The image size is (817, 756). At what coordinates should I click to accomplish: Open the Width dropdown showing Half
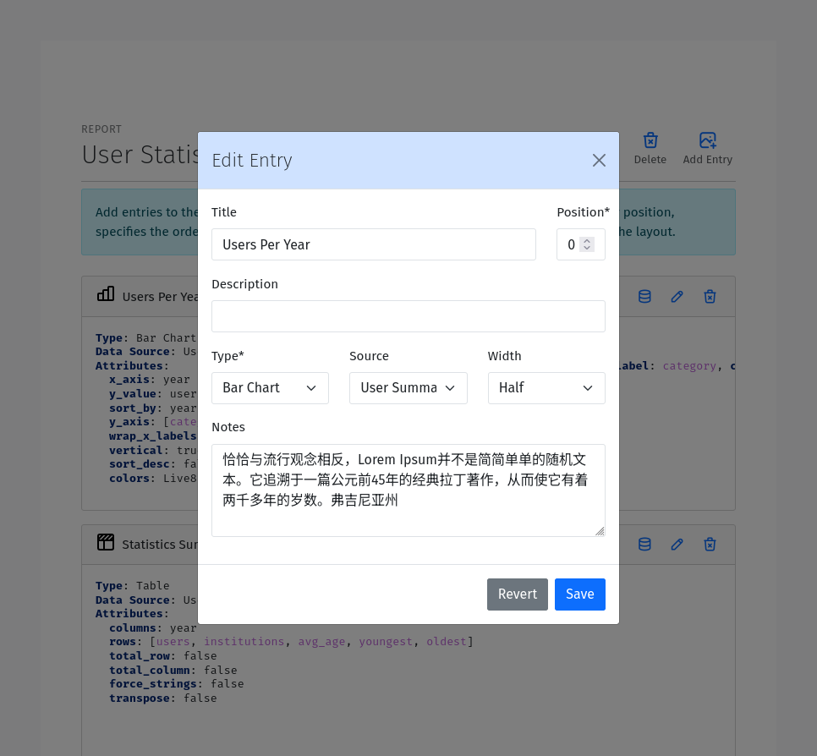(546, 388)
